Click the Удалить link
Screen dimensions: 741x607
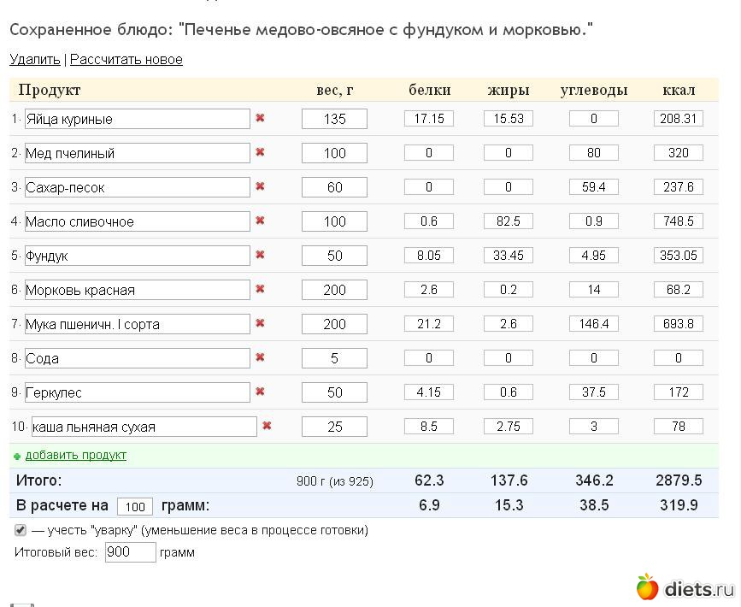click(x=35, y=60)
